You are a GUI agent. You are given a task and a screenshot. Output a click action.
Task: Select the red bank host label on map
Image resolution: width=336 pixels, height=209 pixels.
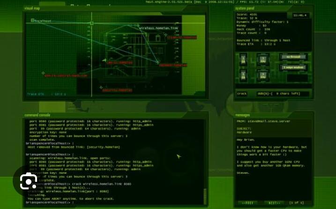point(66,75)
